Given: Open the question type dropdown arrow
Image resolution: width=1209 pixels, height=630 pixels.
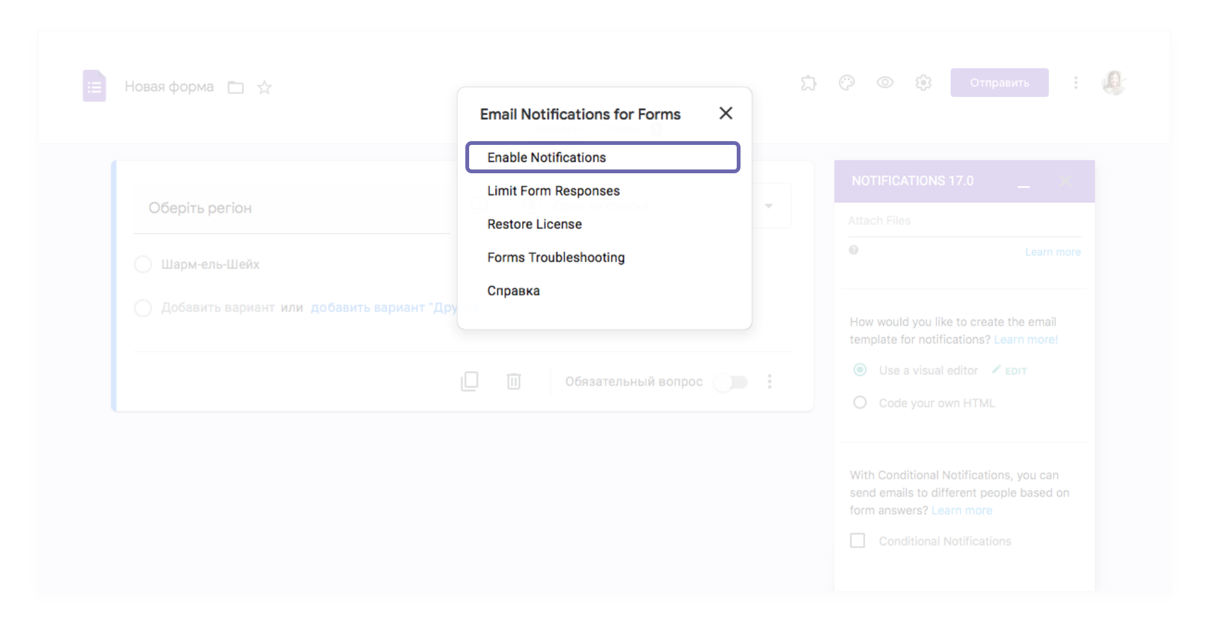Looking at the screenshot, I should pos(769,206).
